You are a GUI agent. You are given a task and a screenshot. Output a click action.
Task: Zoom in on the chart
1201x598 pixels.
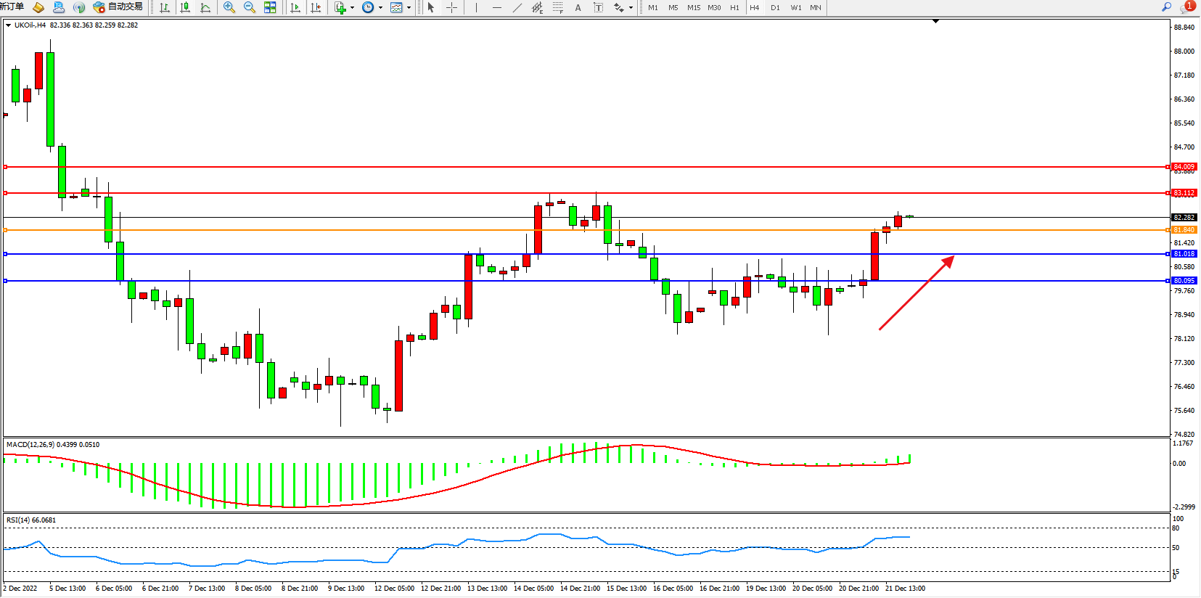[x=229, y=7]
